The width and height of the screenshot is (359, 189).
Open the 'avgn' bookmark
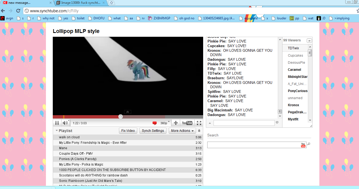point(7,18)
